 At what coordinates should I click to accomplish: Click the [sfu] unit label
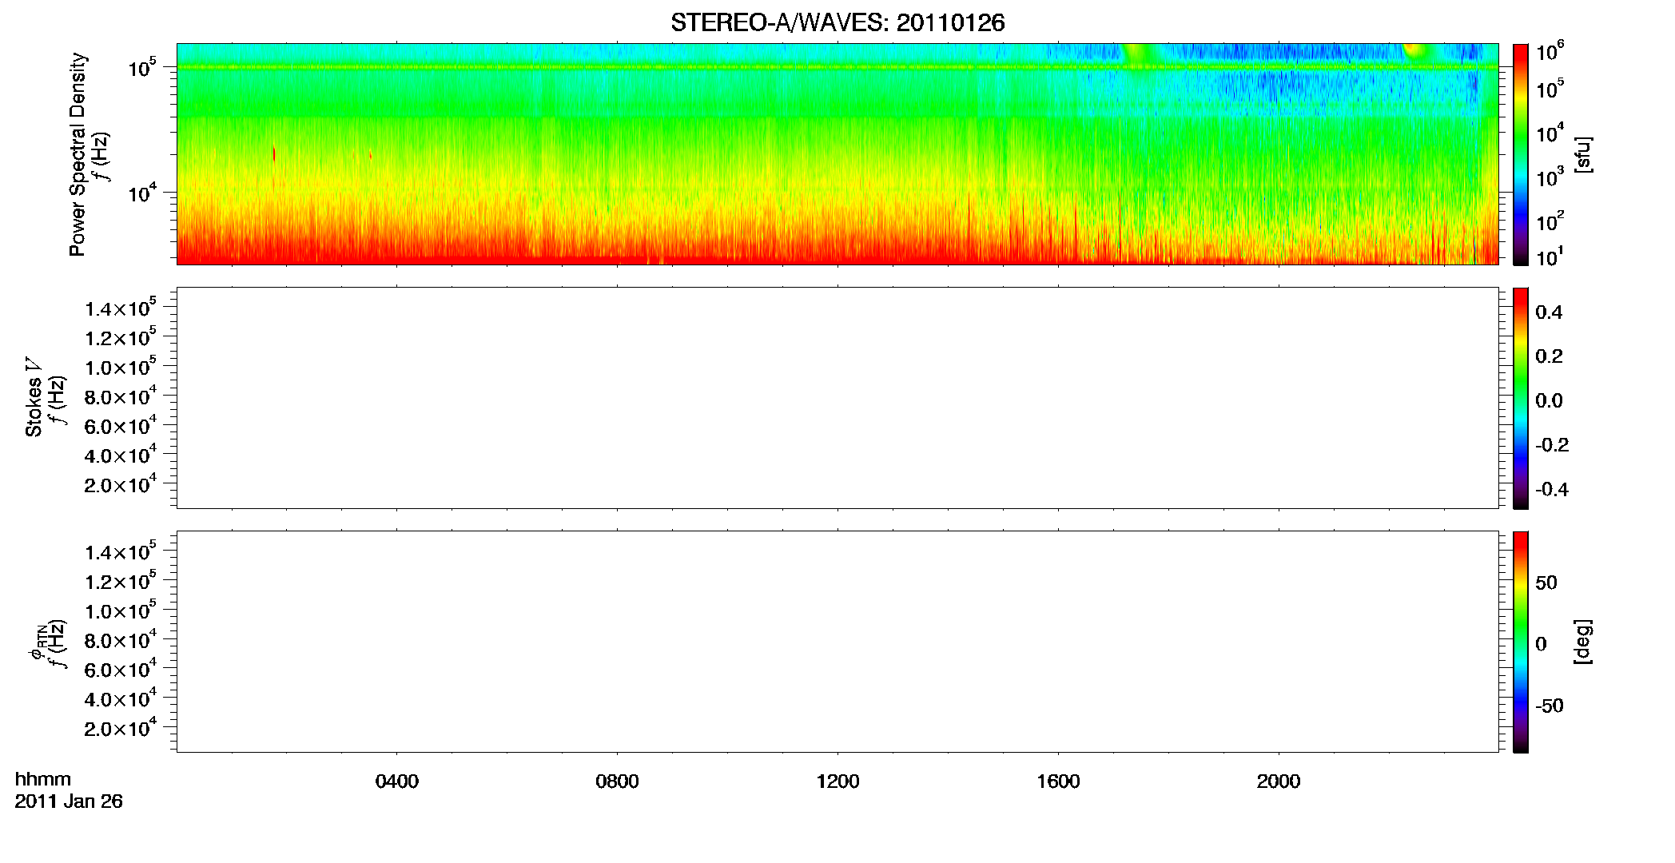coord(1583,155)
